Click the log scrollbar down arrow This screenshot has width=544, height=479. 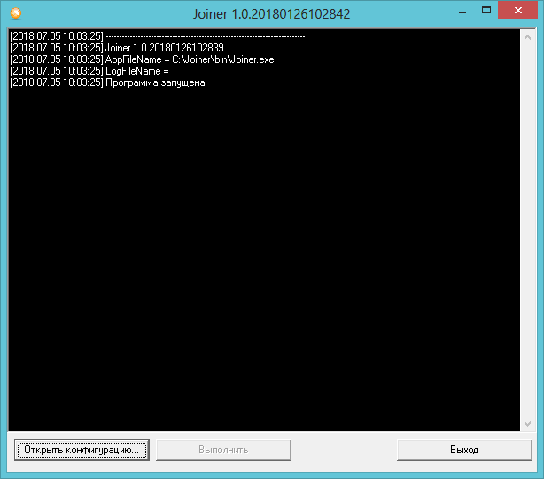[528, 424]
